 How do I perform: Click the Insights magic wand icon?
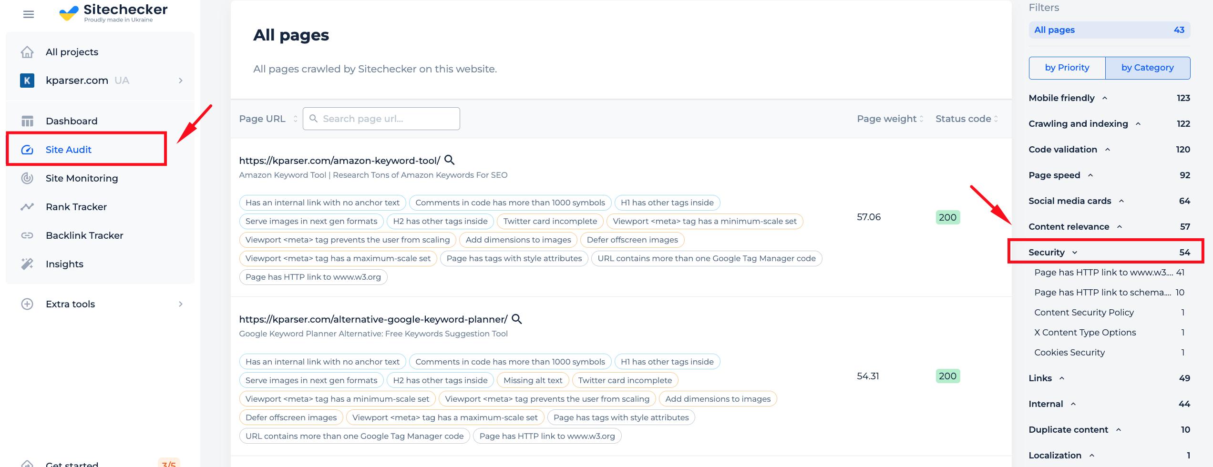click(27, 264)
